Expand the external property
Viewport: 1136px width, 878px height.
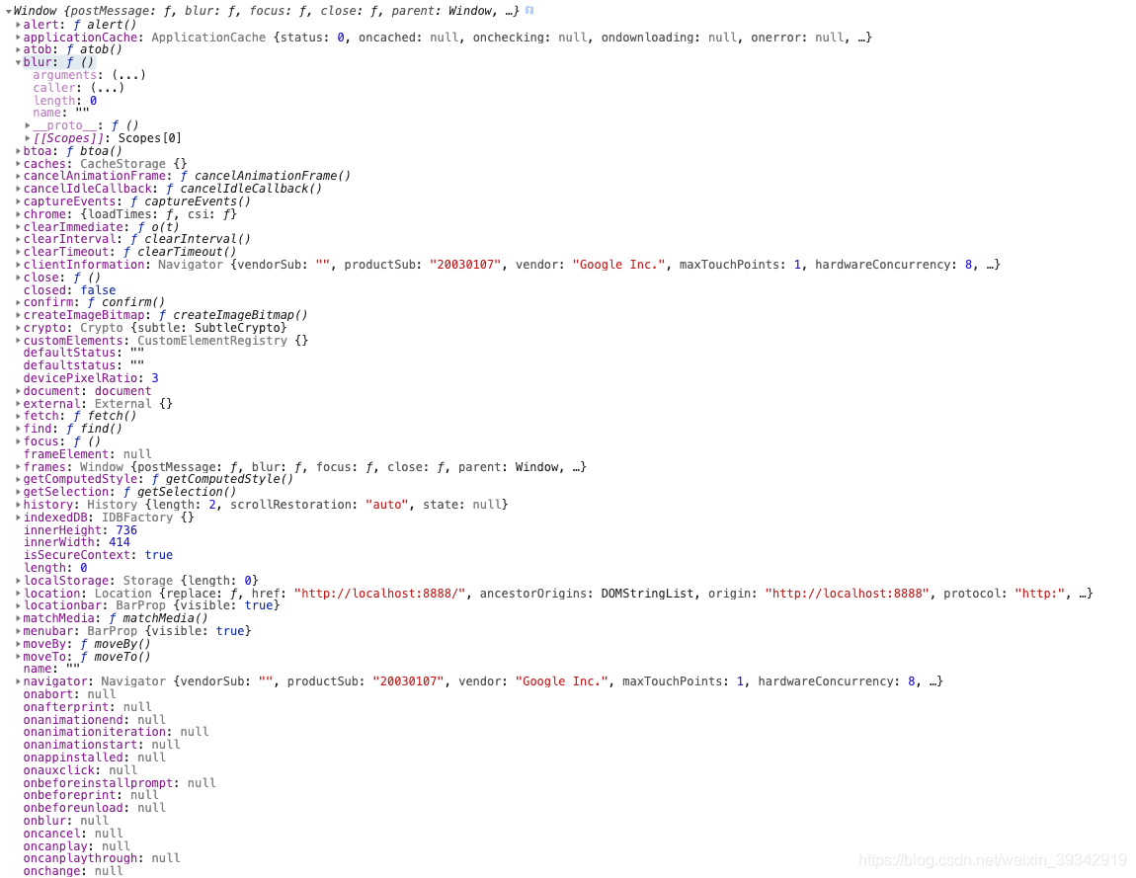[18, 404]
